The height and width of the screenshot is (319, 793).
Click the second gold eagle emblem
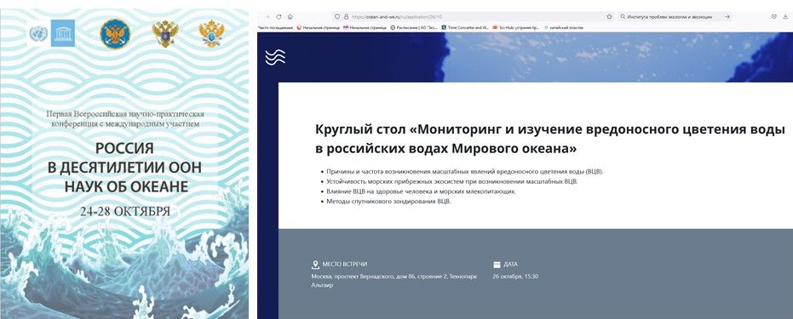(x=165, y=34)
